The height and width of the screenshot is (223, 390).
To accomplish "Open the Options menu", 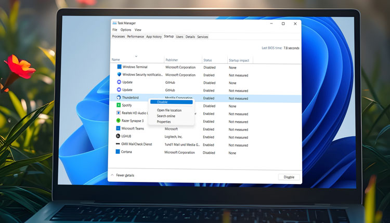I will click(126, 30).
